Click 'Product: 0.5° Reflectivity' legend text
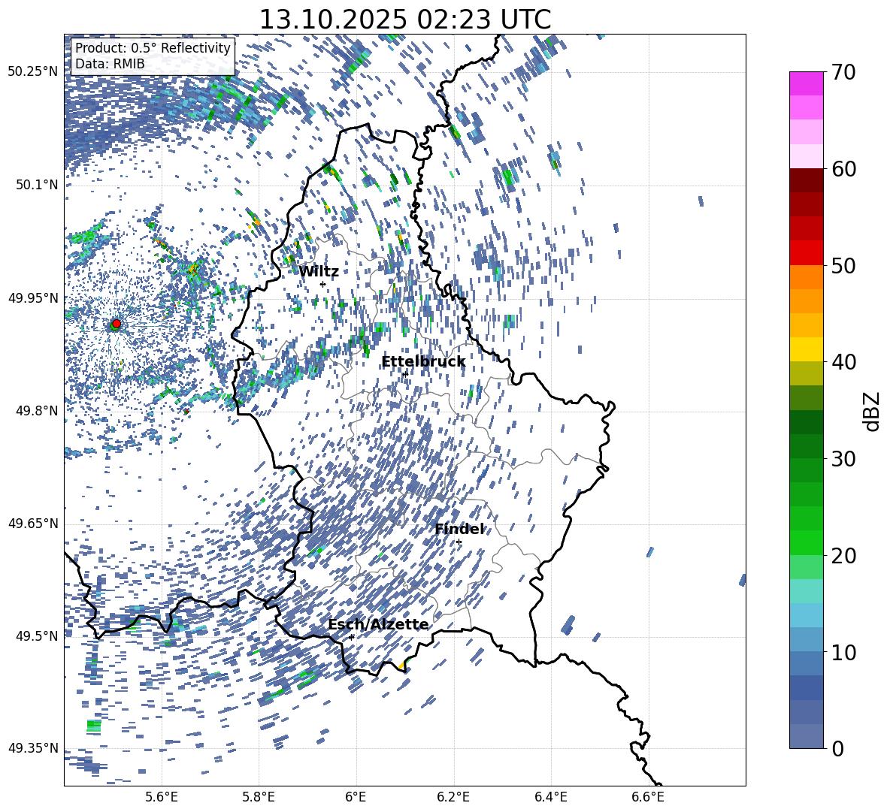Image resolution: width=890 pixels, height=812 pixels. [153, 48]
